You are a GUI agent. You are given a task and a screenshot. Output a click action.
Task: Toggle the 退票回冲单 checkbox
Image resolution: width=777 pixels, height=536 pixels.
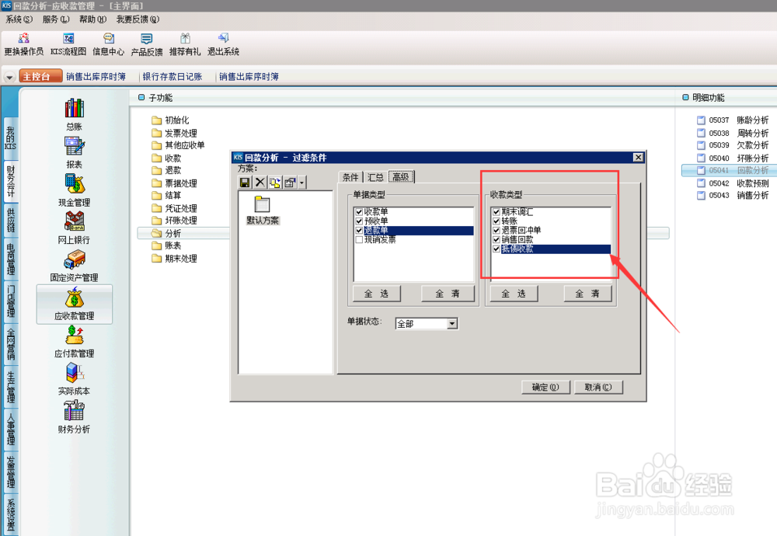point(496,231)
